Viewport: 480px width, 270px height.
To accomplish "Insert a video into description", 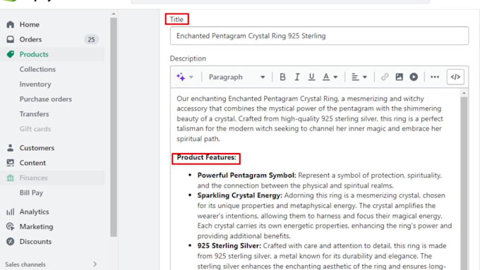I will [414, 77].
